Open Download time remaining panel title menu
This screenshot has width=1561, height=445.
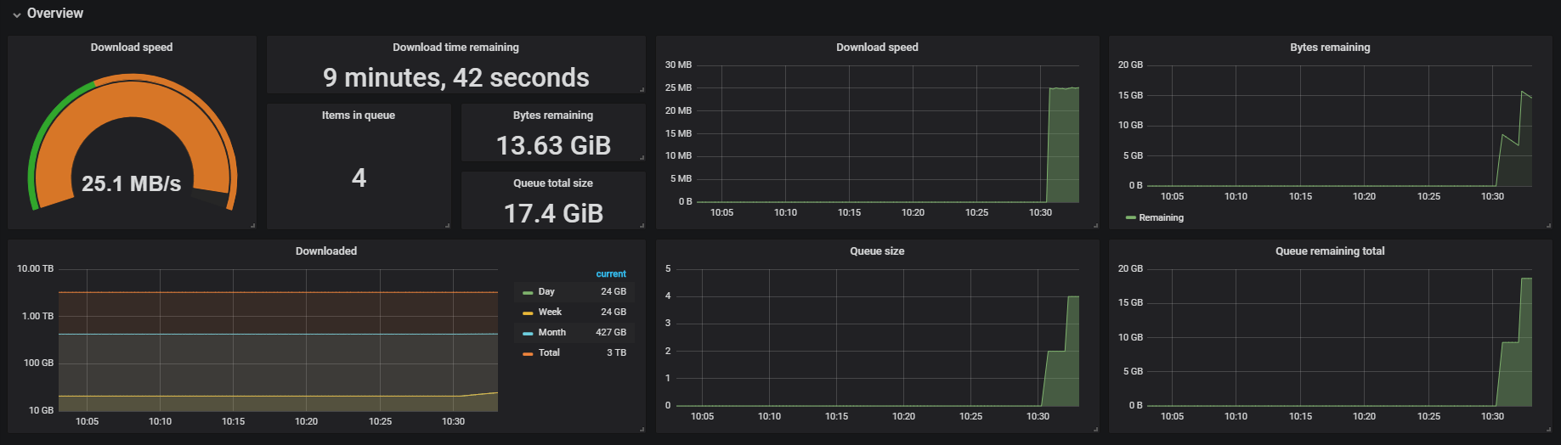pyautogui.click(x=455, y=48)
